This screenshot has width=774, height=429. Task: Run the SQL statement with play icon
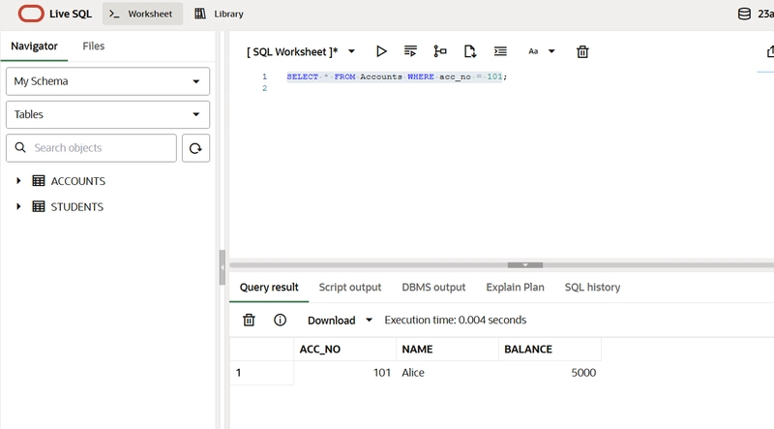(381, 51)
